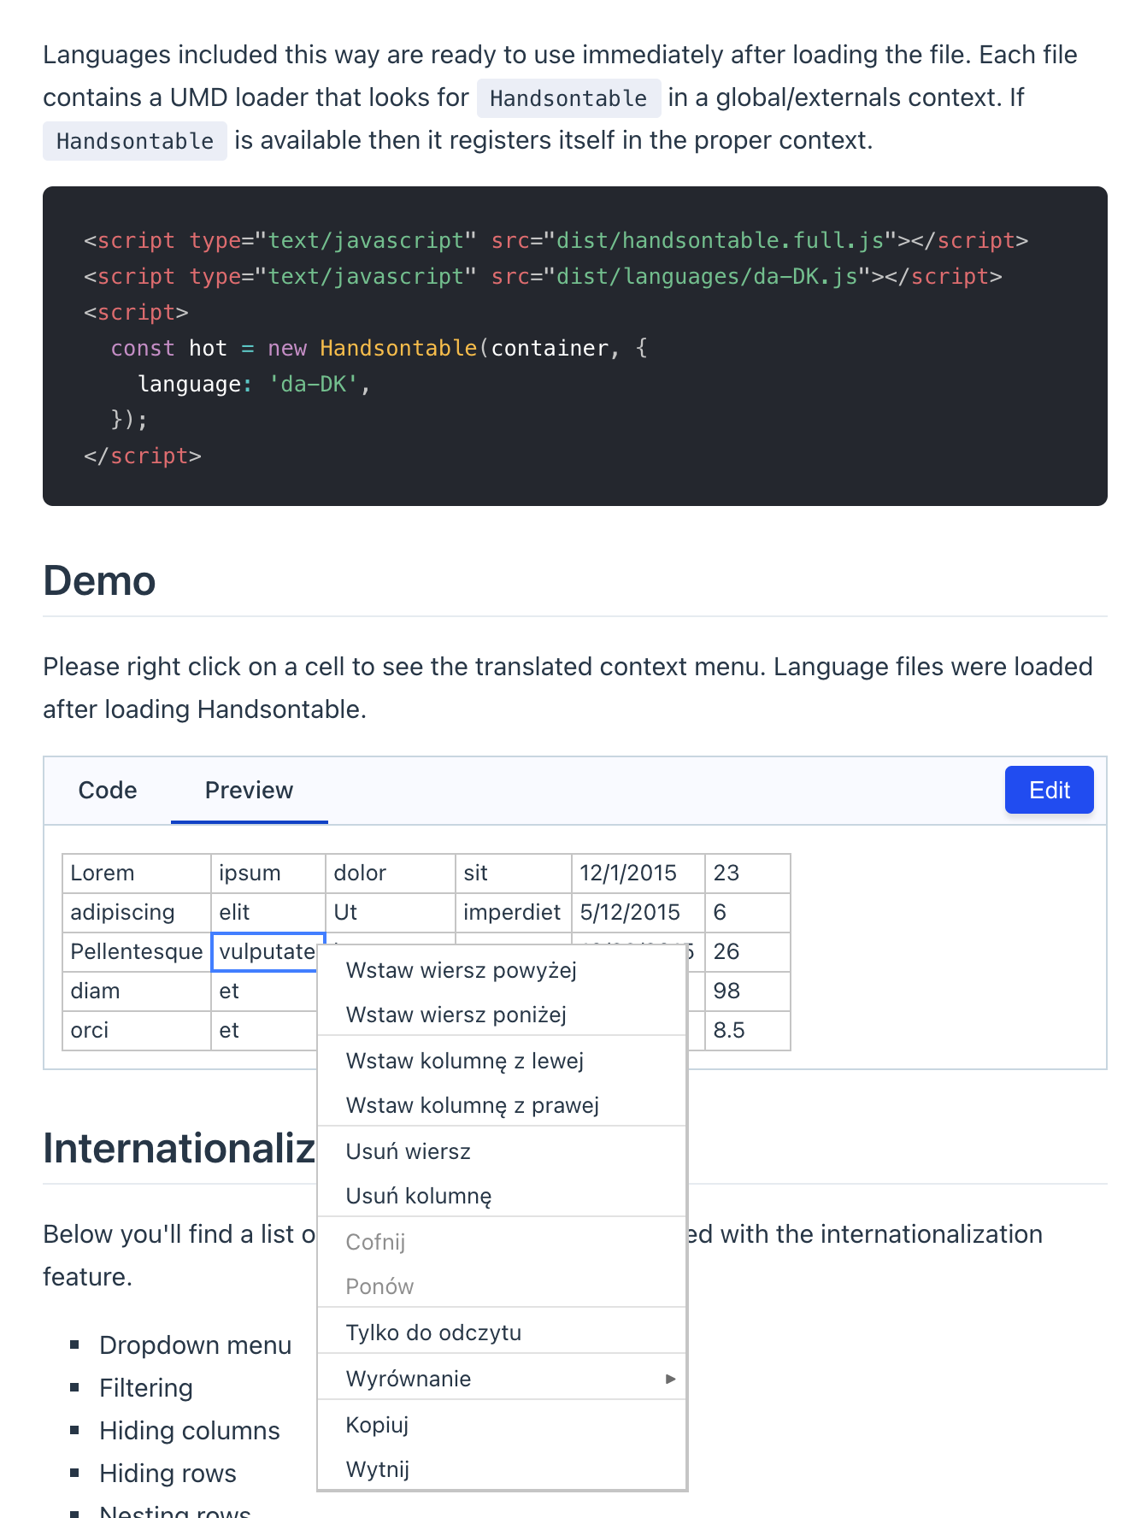
Task: Choose 'Kopiuj' from the context menu
Action: (502, 1425)
